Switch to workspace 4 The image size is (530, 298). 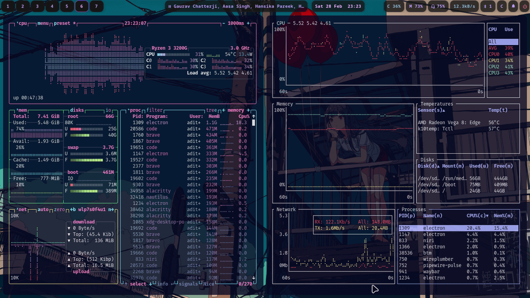pos(52,6)
